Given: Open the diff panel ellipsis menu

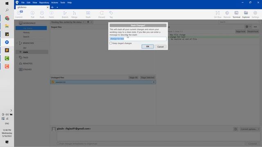Looking at the screenshot, I should 255,27.
